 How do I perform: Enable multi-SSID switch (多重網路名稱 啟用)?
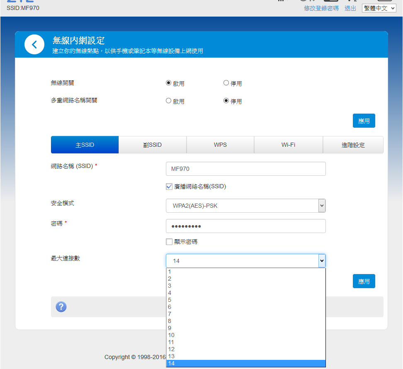(x=169, y=101)
